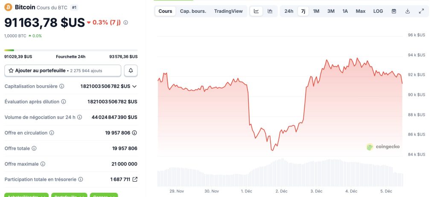Click info icon next to Offre maximale
Image resolution: width=437 pixels, height=197 pixels.
[x=43, y=164]
